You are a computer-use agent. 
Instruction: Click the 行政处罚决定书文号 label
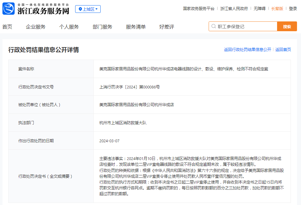point(36,87)
